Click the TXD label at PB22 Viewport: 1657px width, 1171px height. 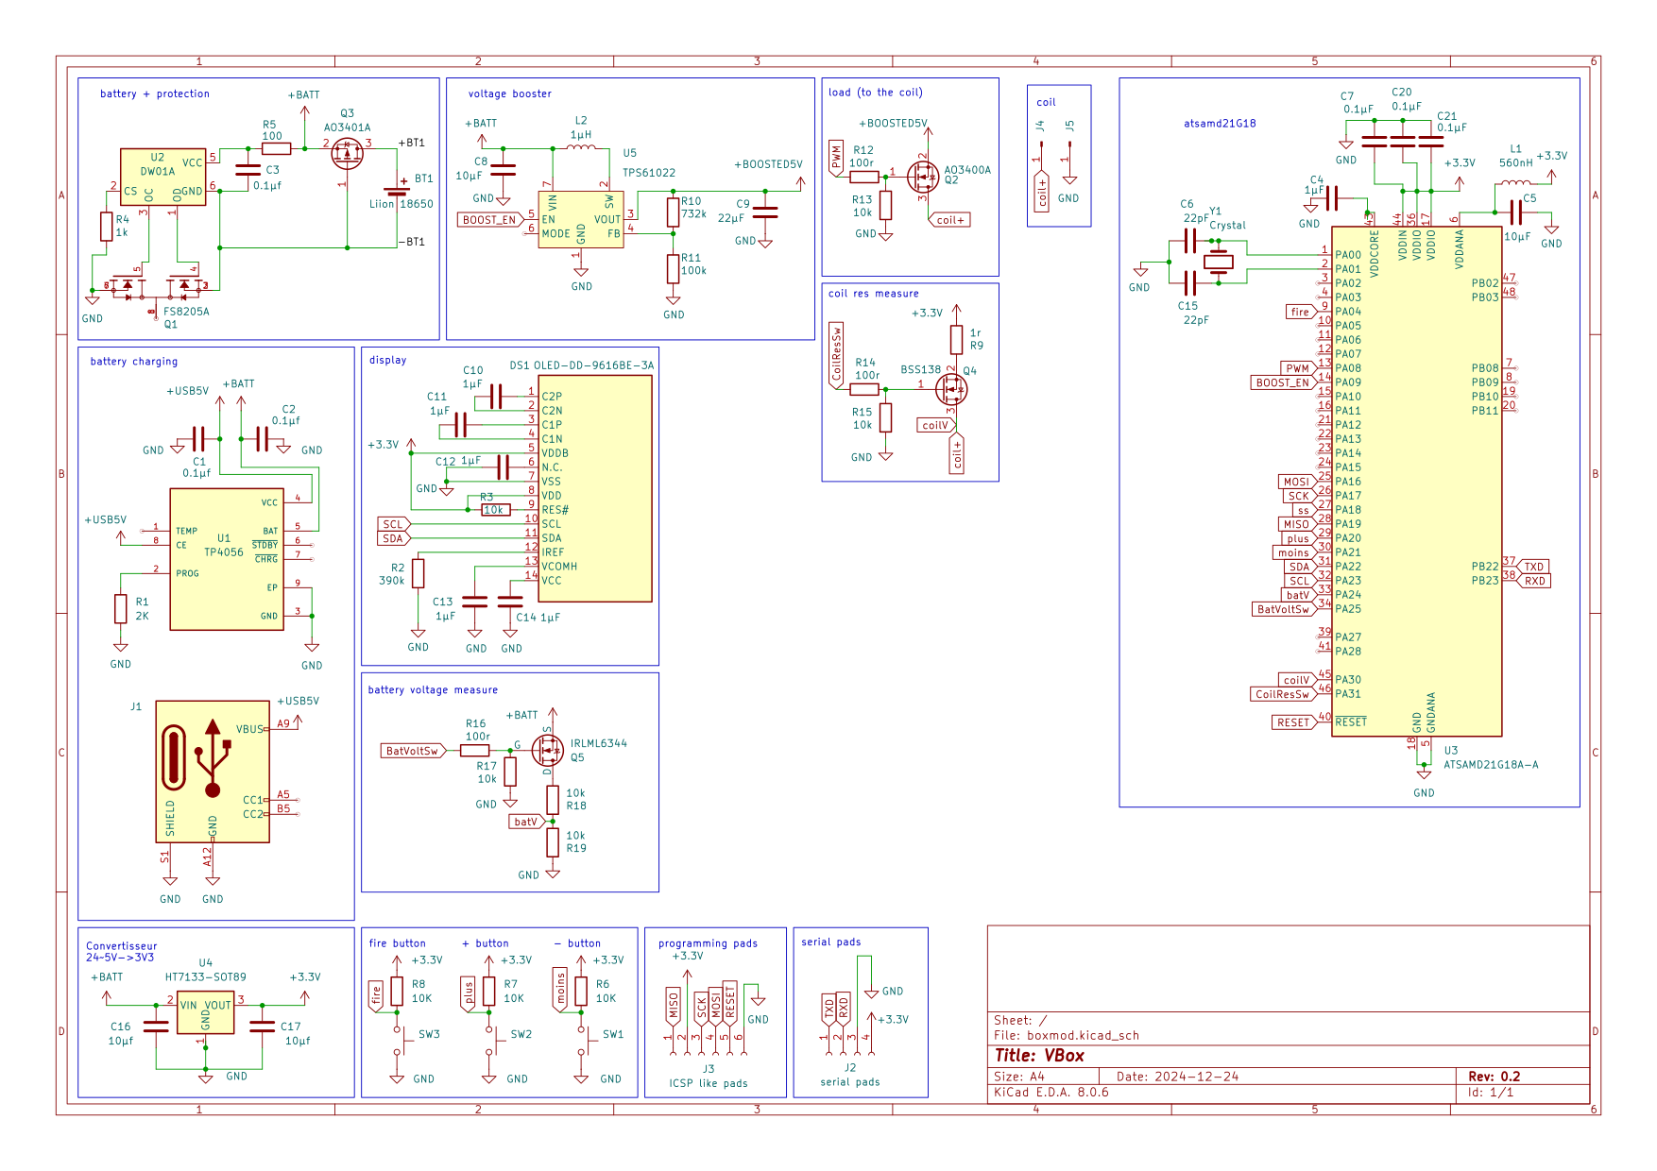[x=1533, y=567]
